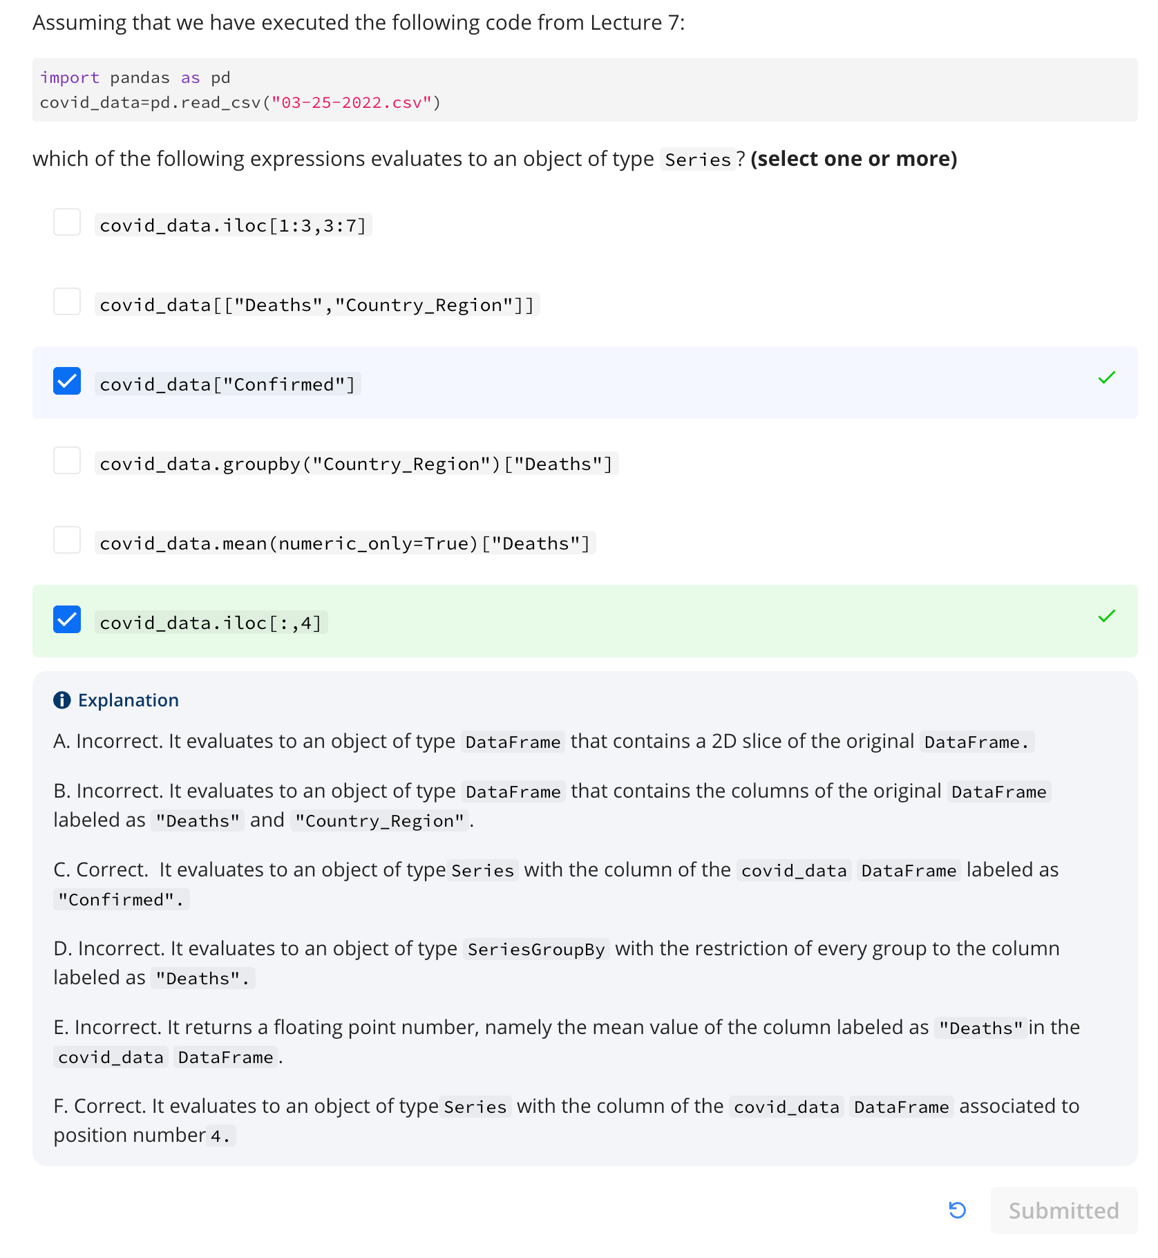Image resolution: width=1158 pixels, height=1258 pixels.
Task: Click the mean numeric_only code label
Action: (345, 543)
